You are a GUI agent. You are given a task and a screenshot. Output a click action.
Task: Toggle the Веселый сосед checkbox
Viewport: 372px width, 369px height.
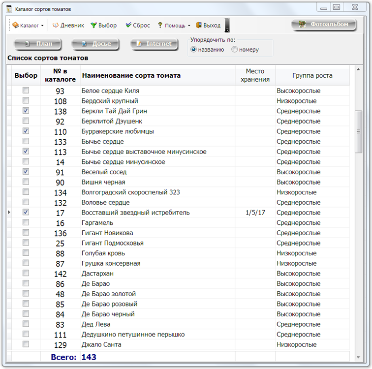coord(26,172)
